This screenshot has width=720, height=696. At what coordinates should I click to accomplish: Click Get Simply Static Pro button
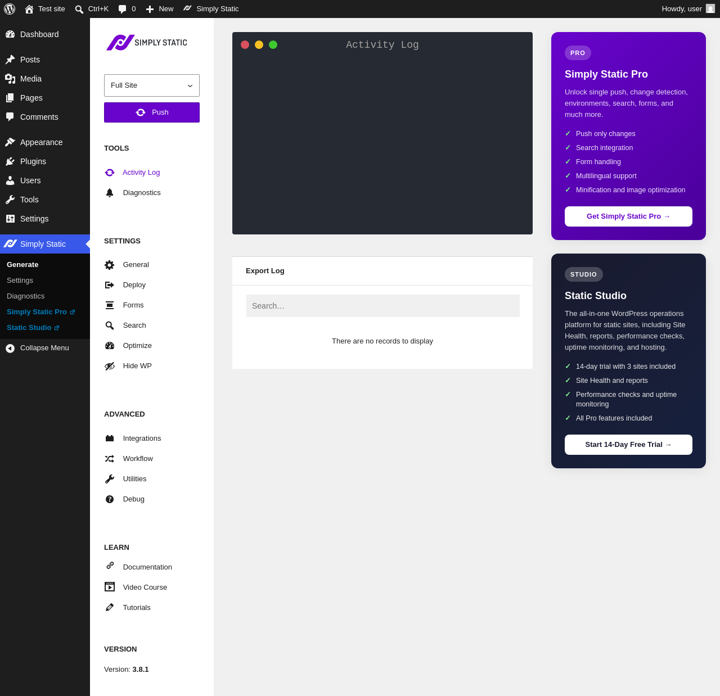point(628,216)
